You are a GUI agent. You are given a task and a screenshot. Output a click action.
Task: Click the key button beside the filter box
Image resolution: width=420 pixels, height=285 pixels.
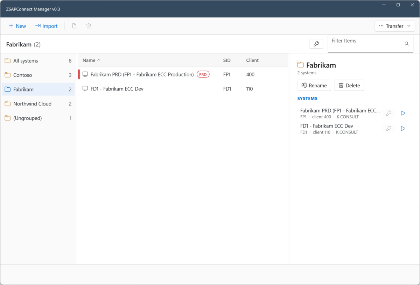tap(316, 44)
